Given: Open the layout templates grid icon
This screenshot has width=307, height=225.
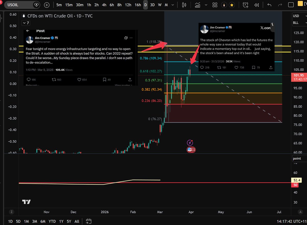Looking at the screenshot, I should [215, 5].
